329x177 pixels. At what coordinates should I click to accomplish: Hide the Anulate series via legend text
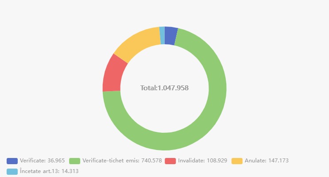(x=267, y=161)
